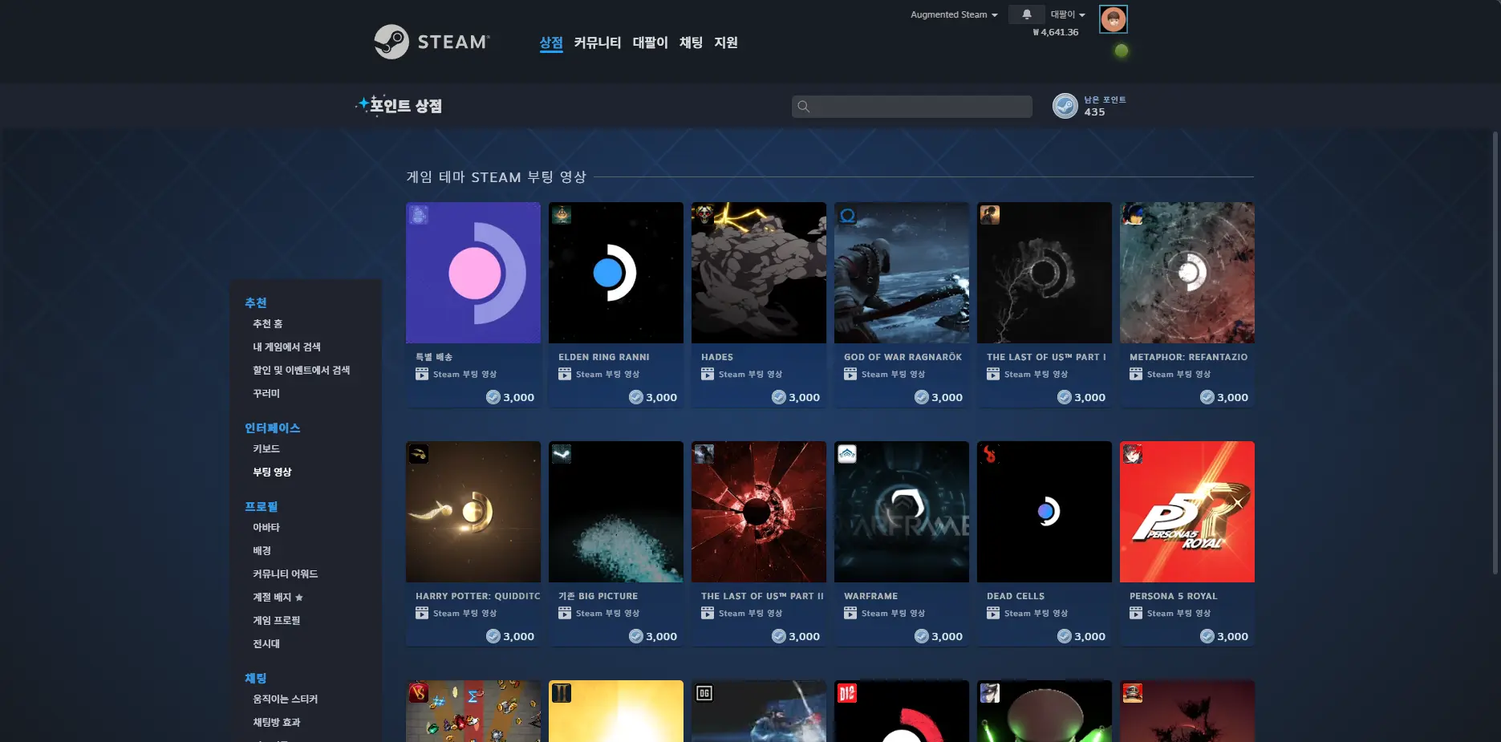Open the God of War Ragnarök thumbnail
The width and height of the screenshot is (1501, 742).
(902, 273)
